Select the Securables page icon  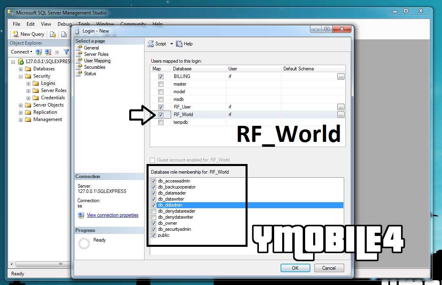point(79,67)
